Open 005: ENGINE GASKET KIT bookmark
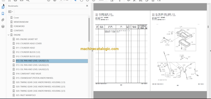 pos(27,39)
